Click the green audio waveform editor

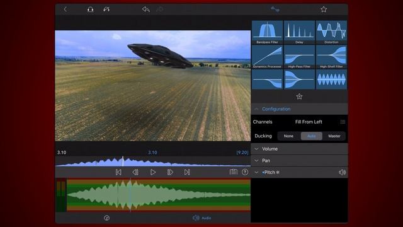(x=159, y=195)
